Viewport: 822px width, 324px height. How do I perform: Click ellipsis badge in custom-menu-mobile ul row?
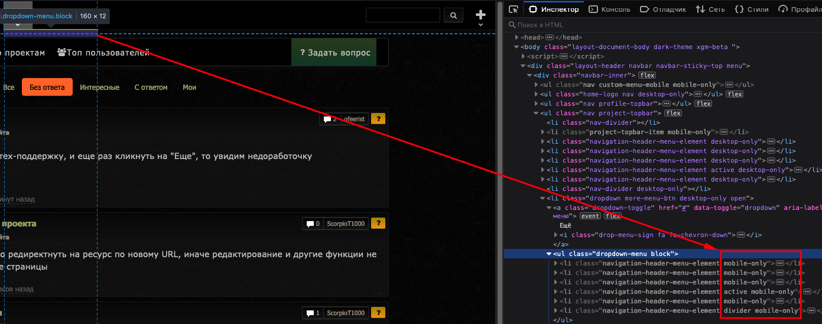click(729, 85)
